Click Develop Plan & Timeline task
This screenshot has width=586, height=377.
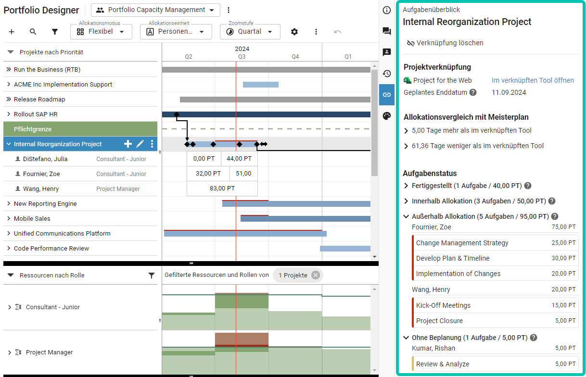click(x=495, y=258)
